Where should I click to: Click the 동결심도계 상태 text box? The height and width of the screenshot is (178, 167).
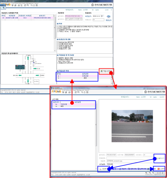pyautogui.click(x=85, y=47)
